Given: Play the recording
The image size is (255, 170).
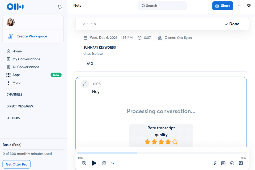Looking at the screenshot, I should coord(94,163).
